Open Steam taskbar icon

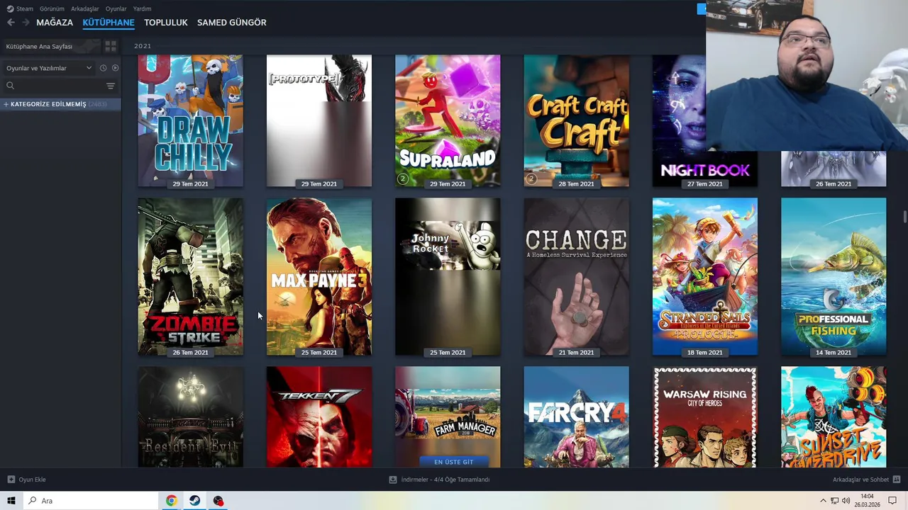(194, 501)
